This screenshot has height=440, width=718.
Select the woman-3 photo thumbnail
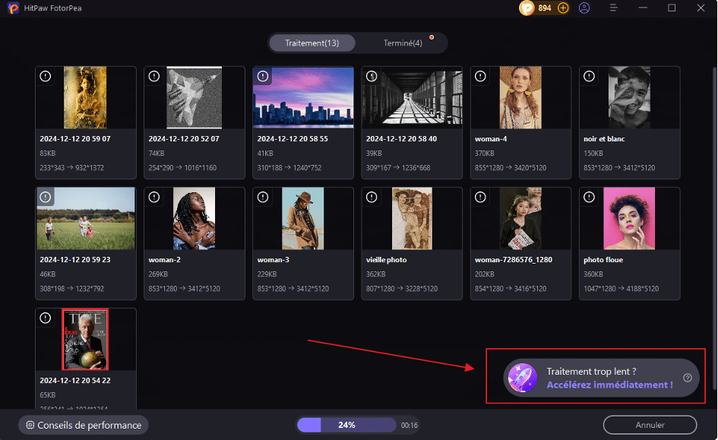point(302,218)
